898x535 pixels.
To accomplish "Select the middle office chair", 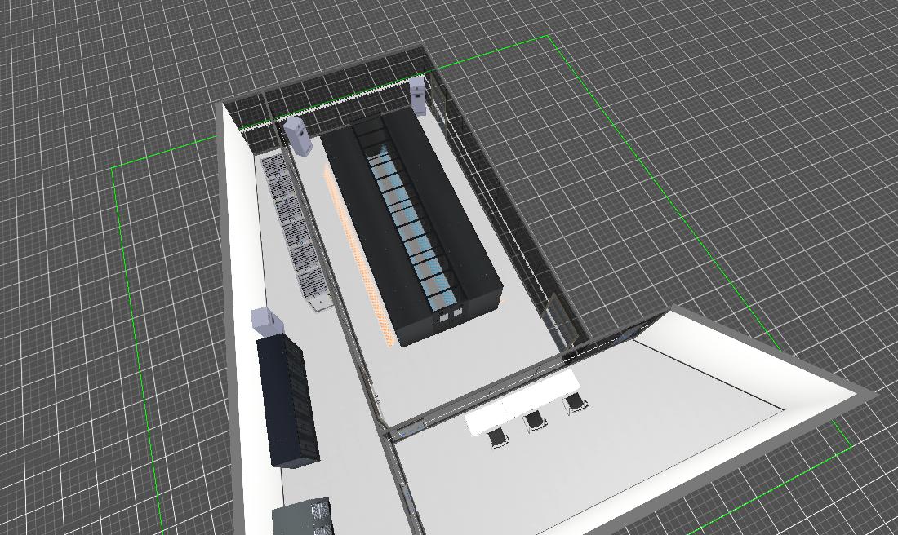I will pos(536,421).
